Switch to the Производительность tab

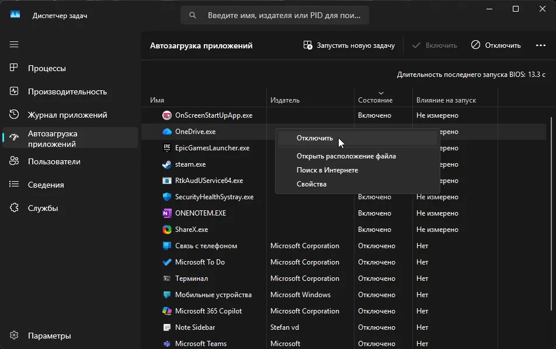[x=70, y=91]
